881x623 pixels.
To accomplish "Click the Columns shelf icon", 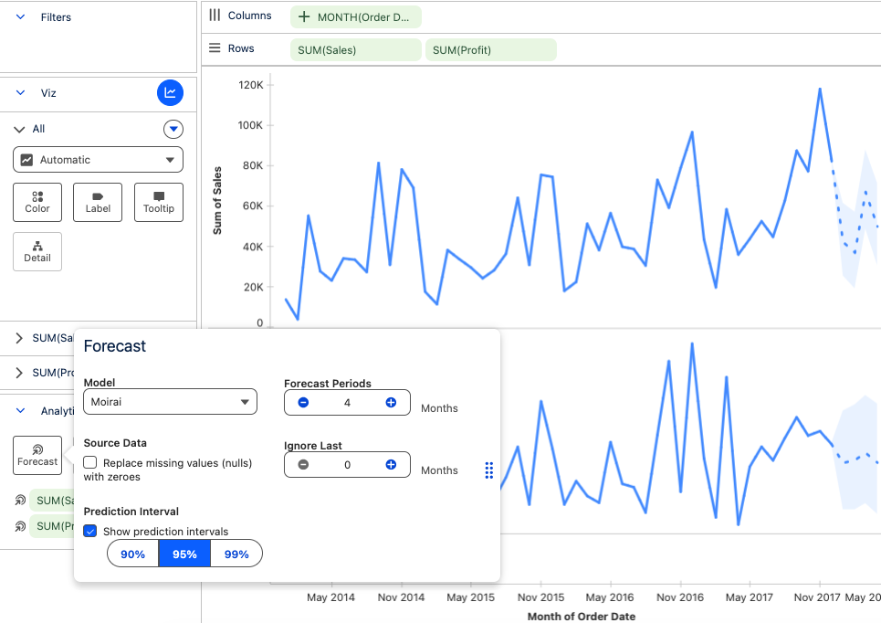I will [215, 16].
